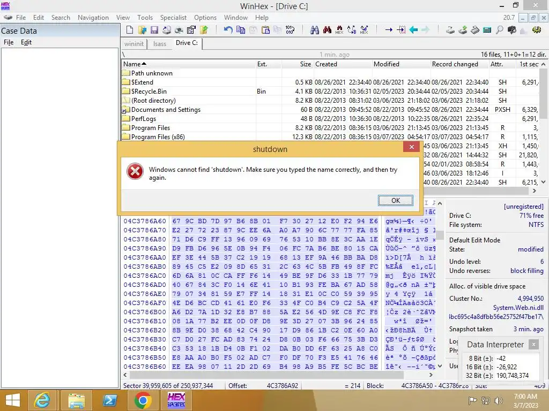The width and height of the screenshot is (549, 411).
Task: Select the PerfLogs folder
Action: click(330, 118)
